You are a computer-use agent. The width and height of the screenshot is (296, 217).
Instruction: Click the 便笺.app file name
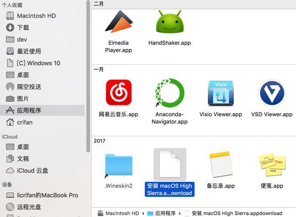click(272, 186)
